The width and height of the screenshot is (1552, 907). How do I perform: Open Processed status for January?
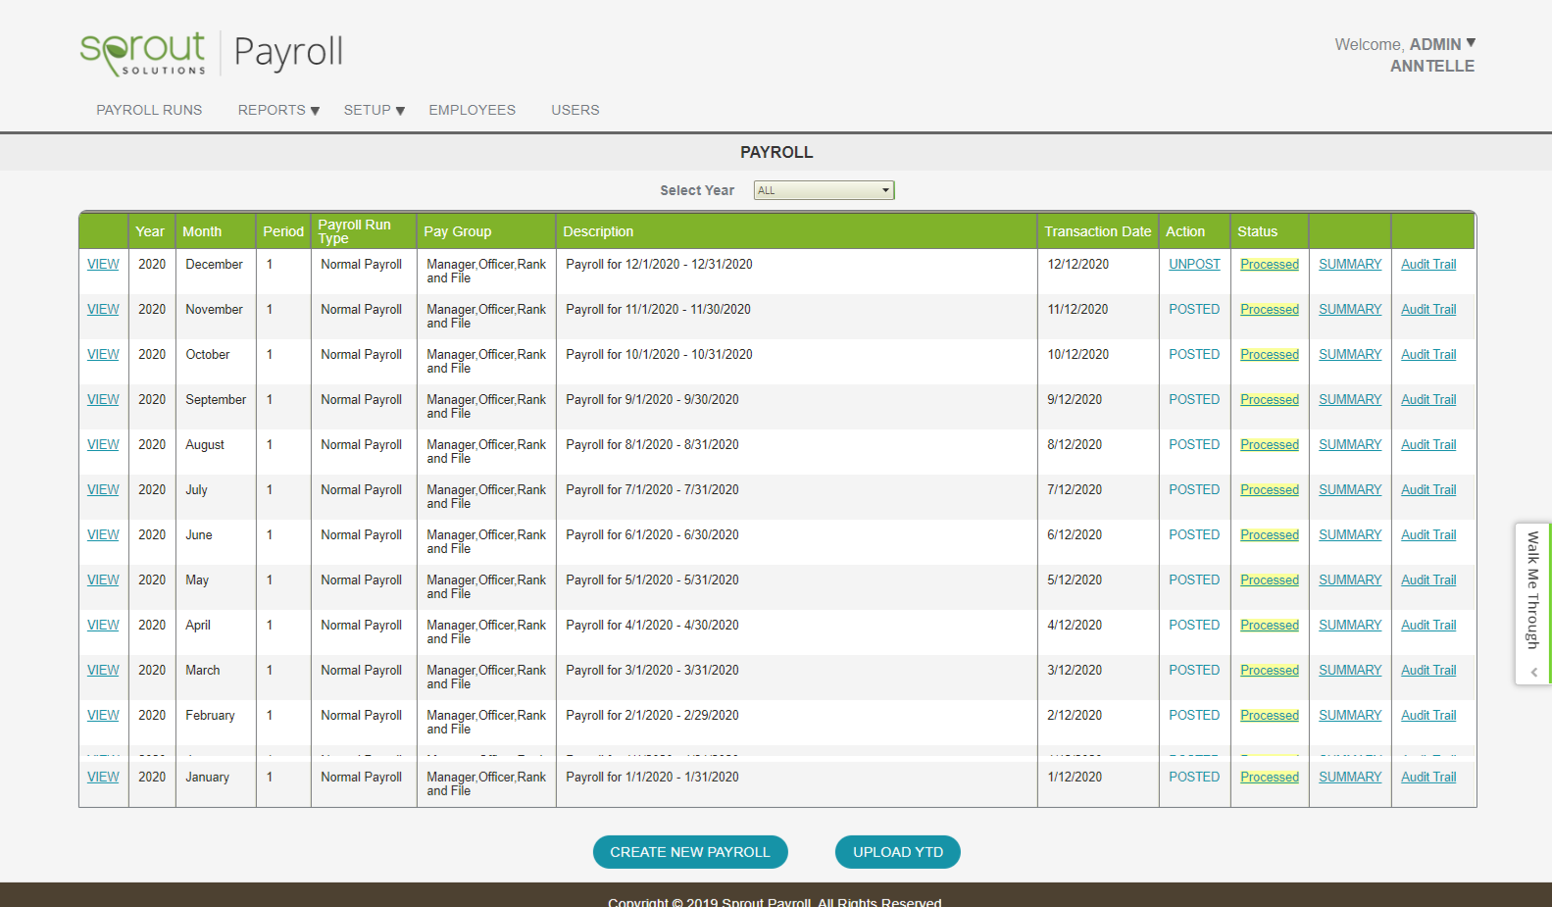[1270, 777]
